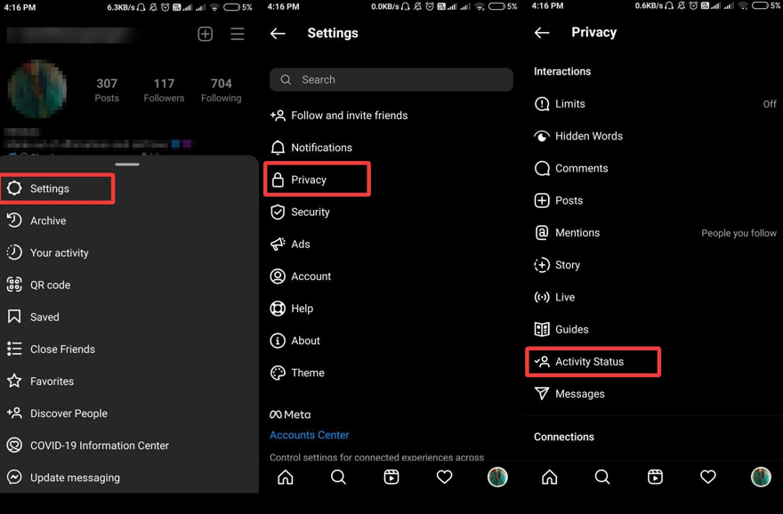The height and width of the screenshot is (514, 783).
Task: Open the Ads megaphone entry
Action: tap(391, 244)
